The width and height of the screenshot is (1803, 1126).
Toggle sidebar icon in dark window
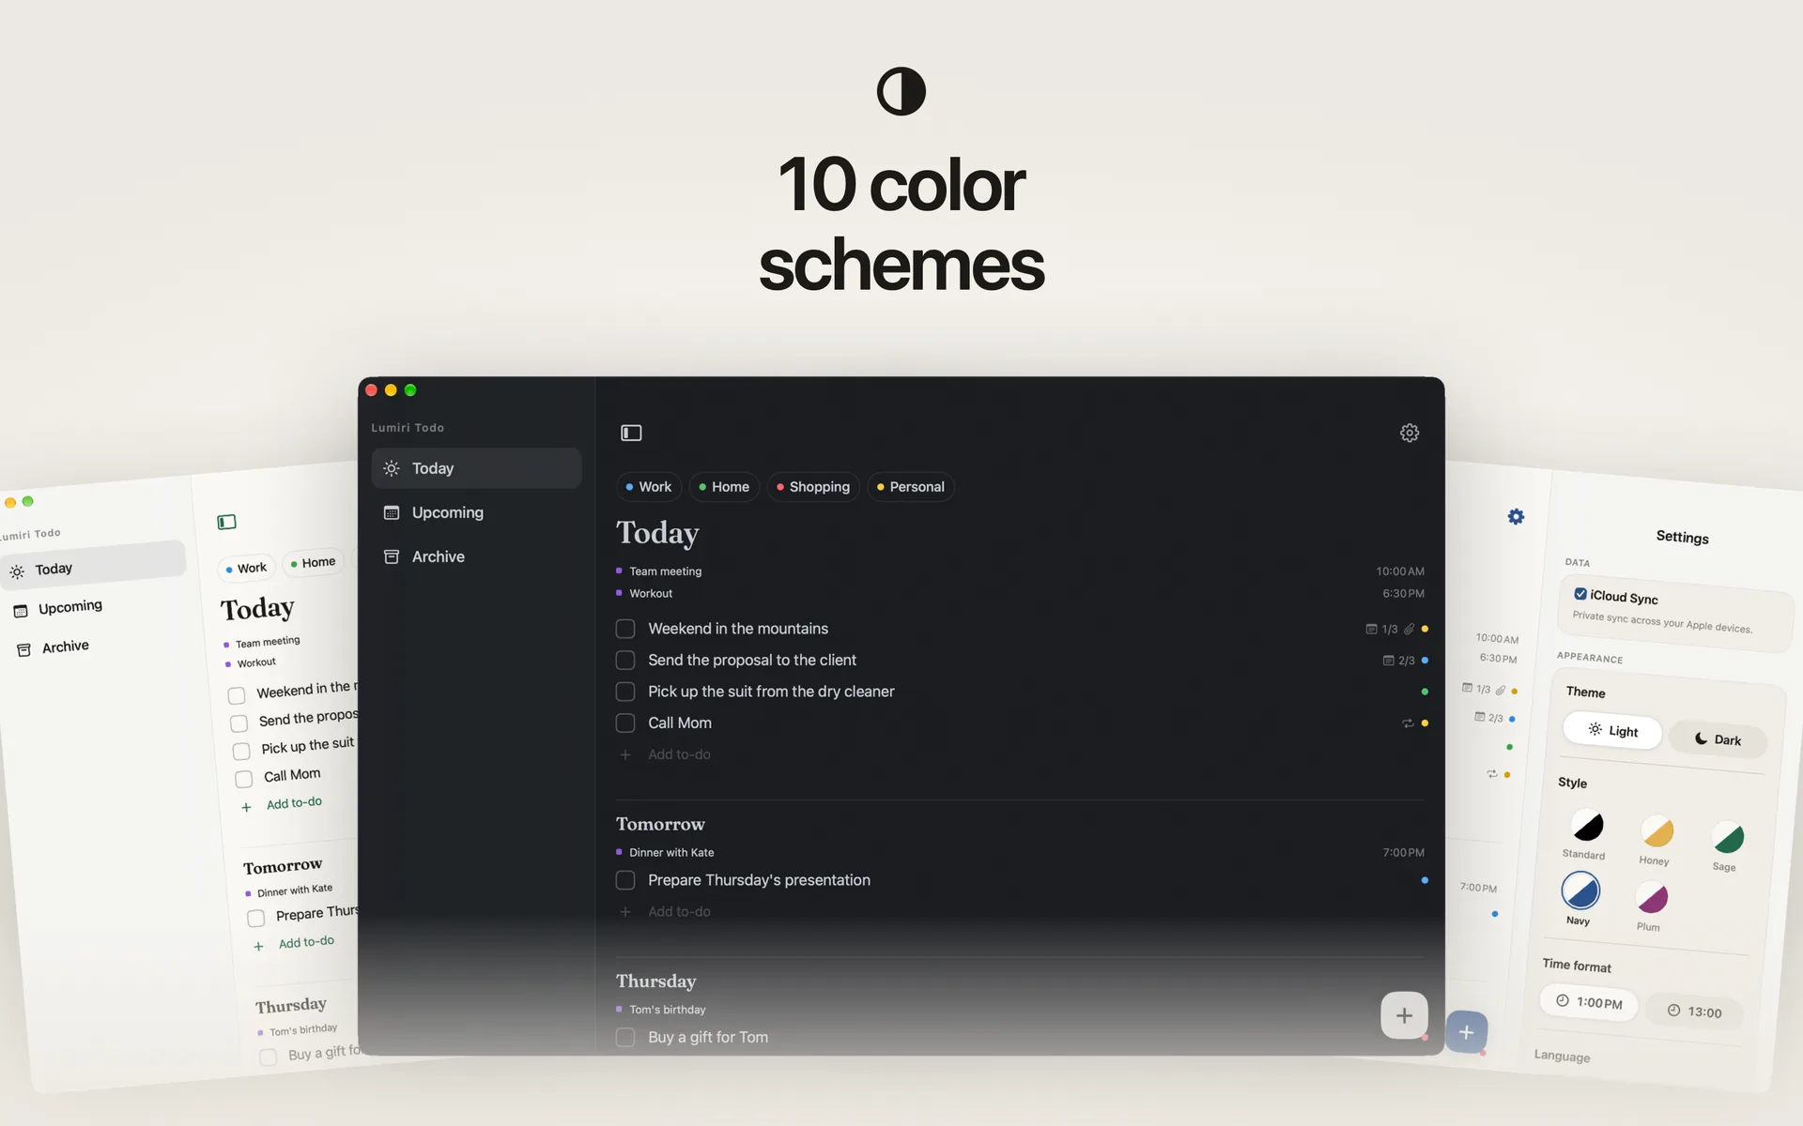(631, 433)
